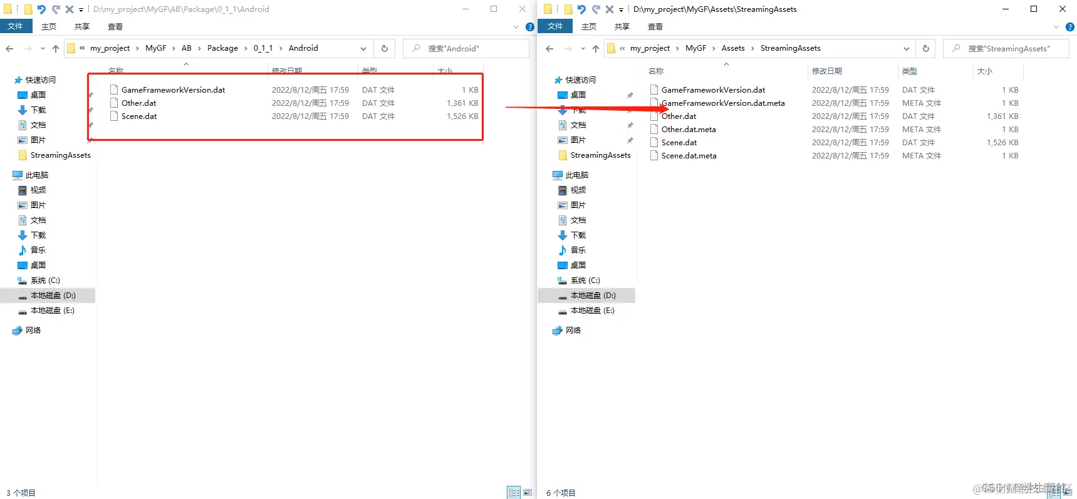Sort by 修改日期 column in right window
The height and width of the screenshot is (499, 1077).
[x=827, y=71]
